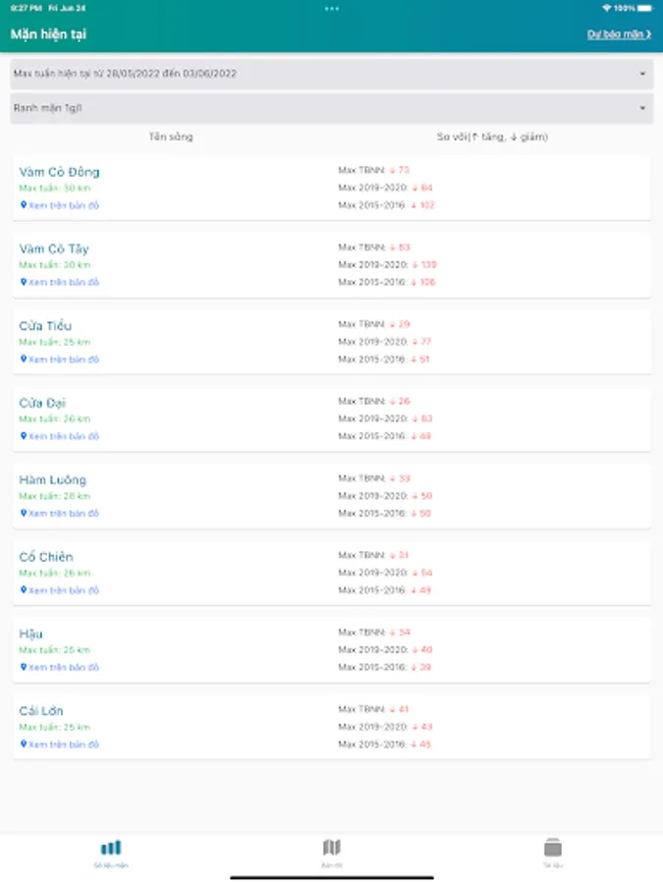View Cửa Đại on the map
Viewport: 663px width, 884px height.
click(64, 436)
